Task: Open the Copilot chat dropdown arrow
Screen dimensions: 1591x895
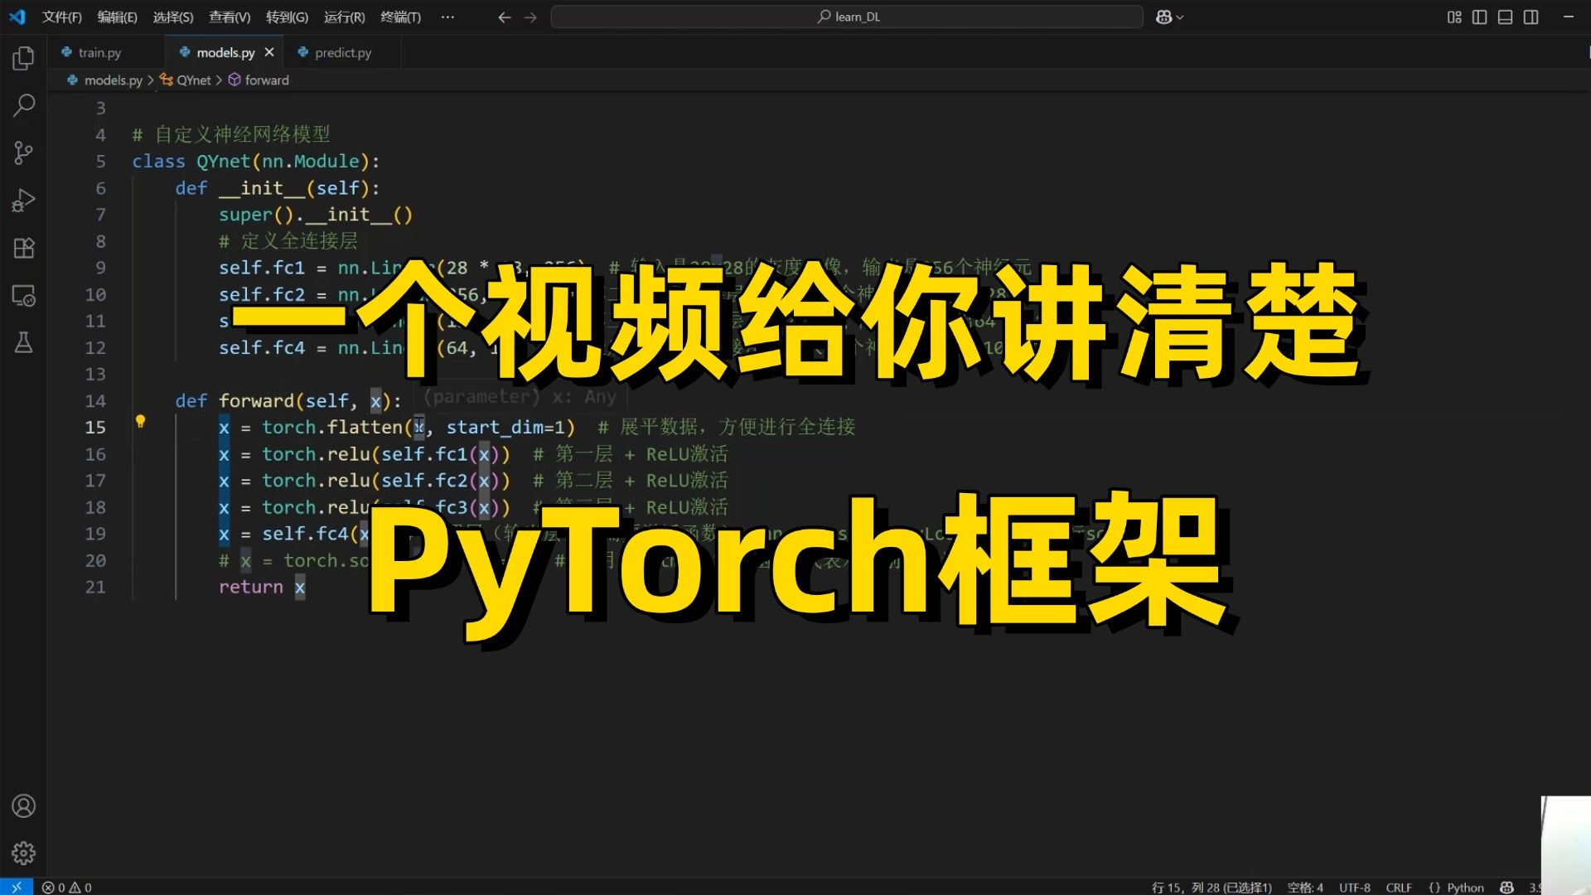Action: (1180, 17)
